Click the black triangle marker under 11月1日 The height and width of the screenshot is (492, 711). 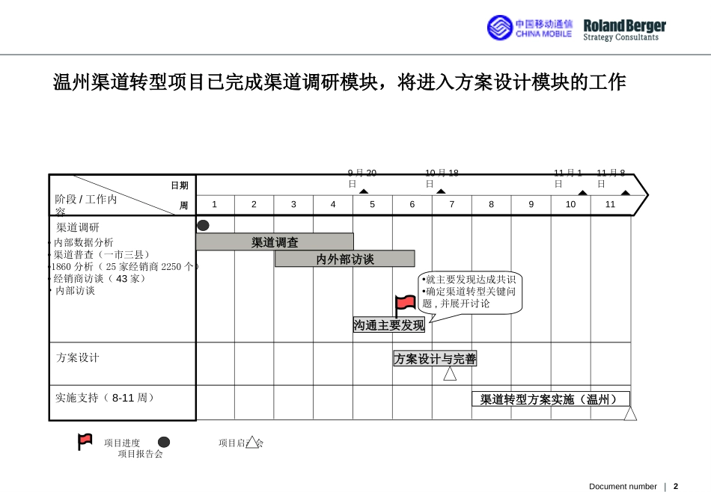[583, 193]
